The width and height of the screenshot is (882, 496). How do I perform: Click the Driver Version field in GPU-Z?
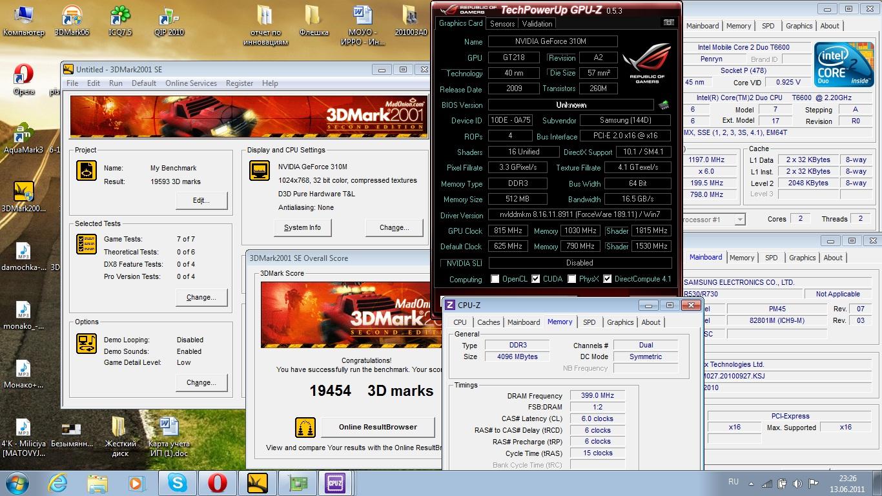point(580,215)
